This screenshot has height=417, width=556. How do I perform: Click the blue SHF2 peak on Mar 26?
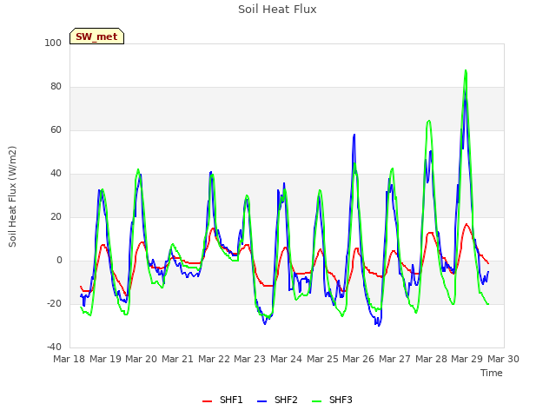point(354,135)
